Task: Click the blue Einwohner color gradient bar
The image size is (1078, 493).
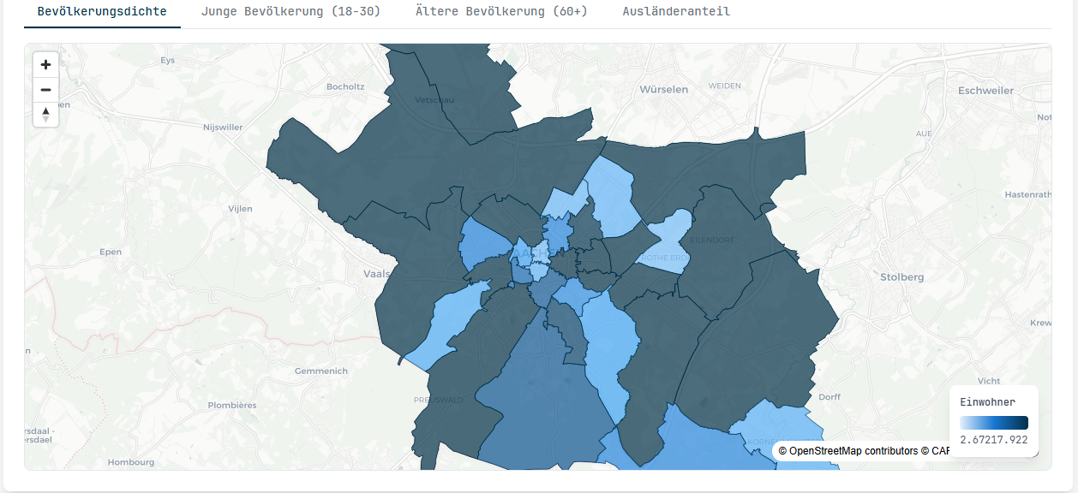Action: coord(994,422)
